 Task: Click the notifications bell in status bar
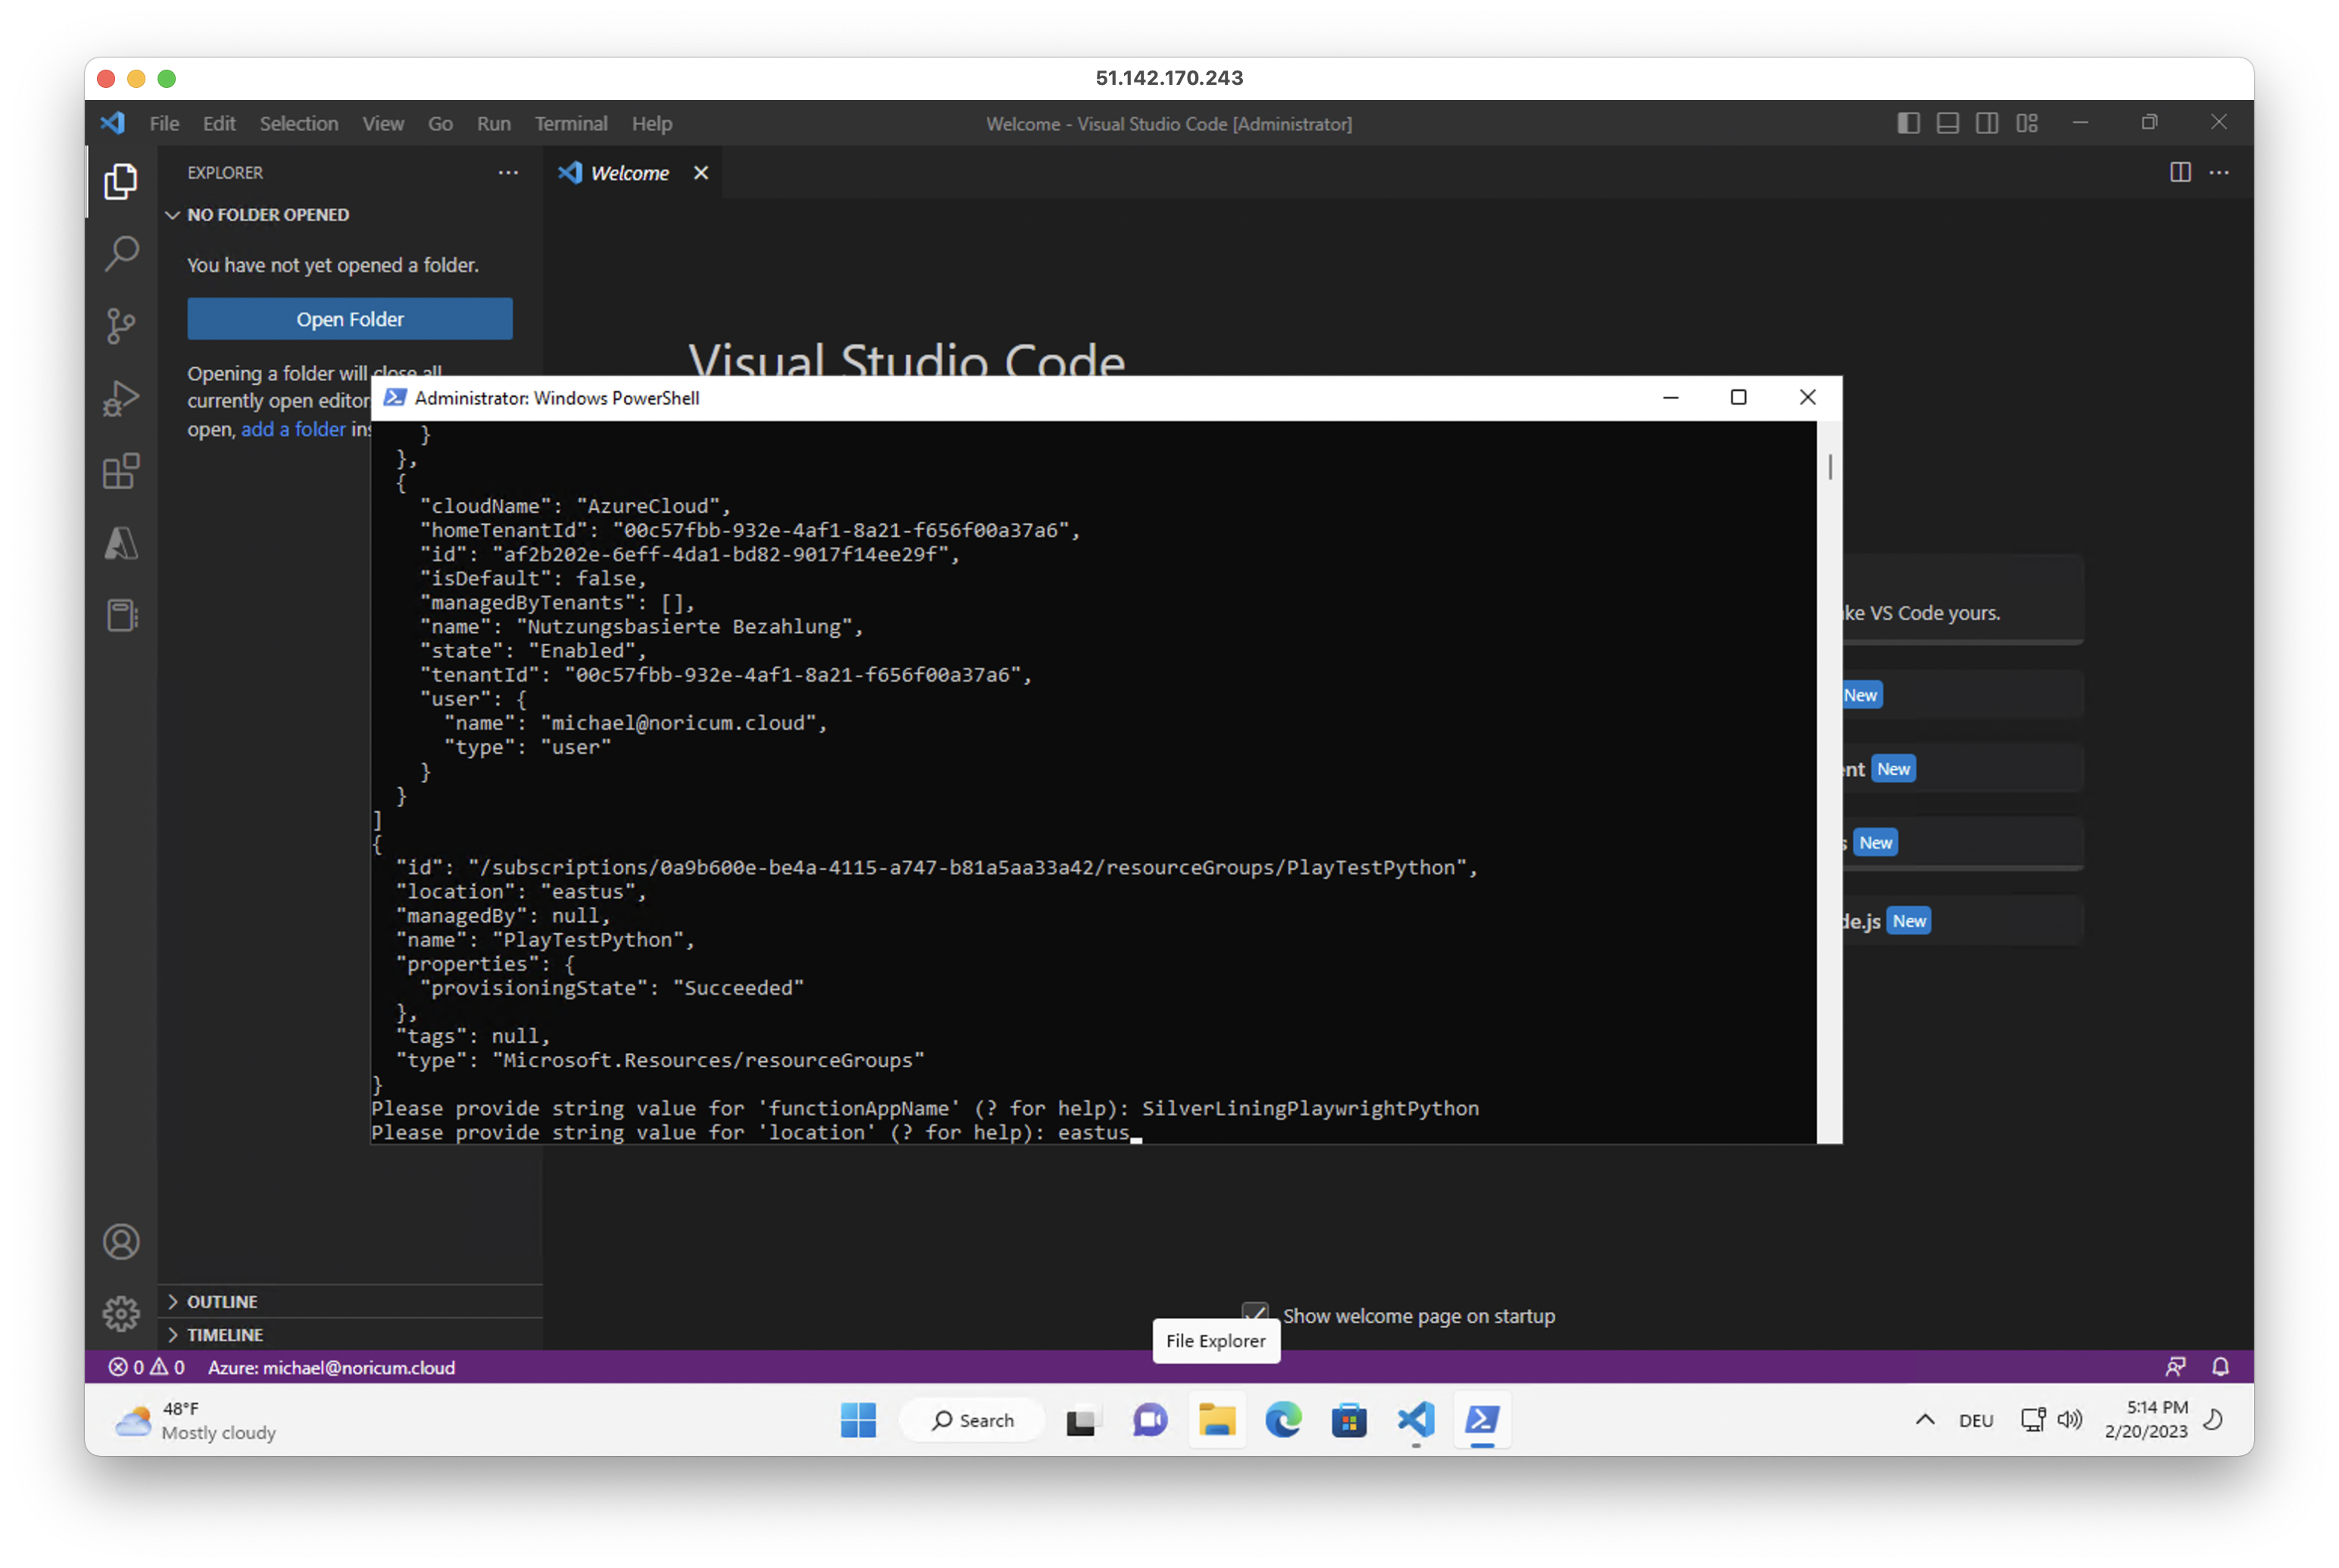click(2220, 1367)
